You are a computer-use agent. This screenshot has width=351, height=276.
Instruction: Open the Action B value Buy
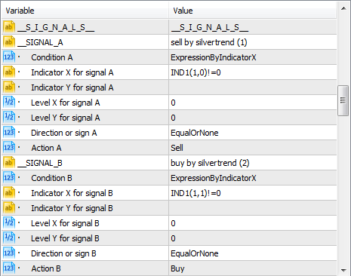tap(253, 268)
